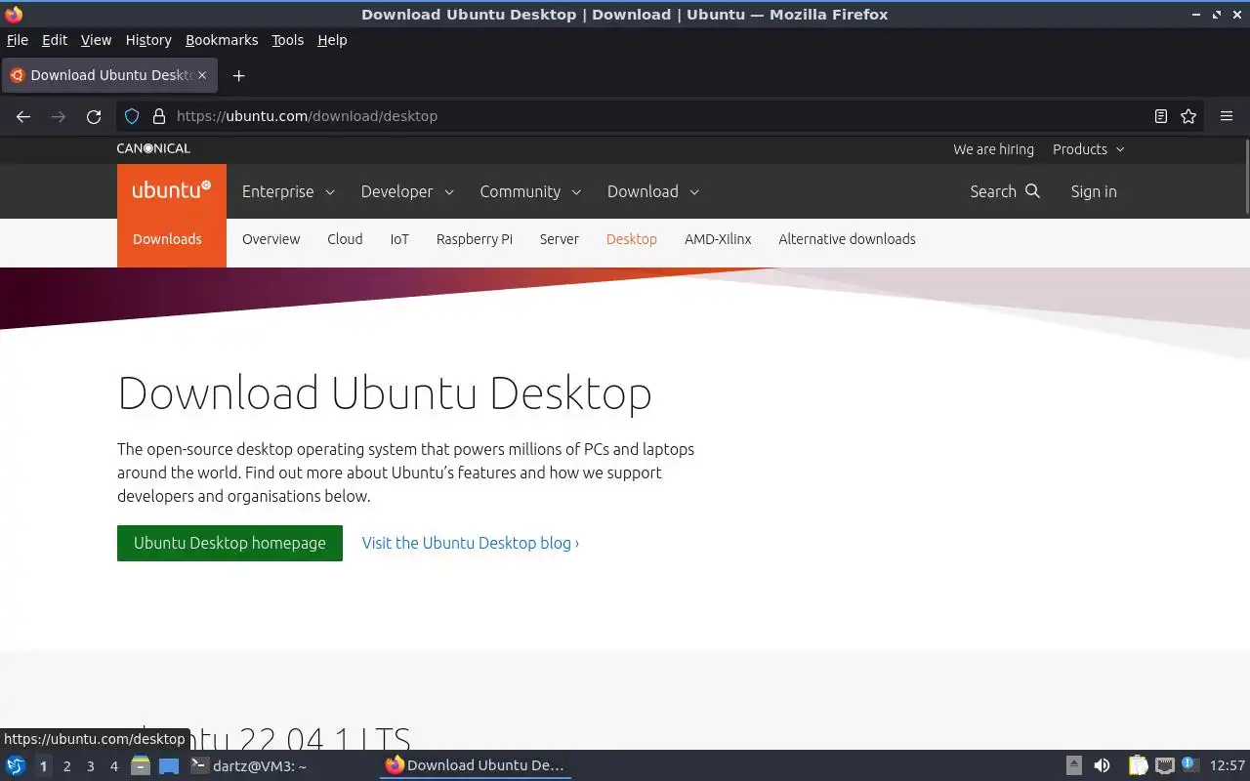Screen dimensions: 1250x781
Task: Switch to workspace 4
Action: click(113, 766)
